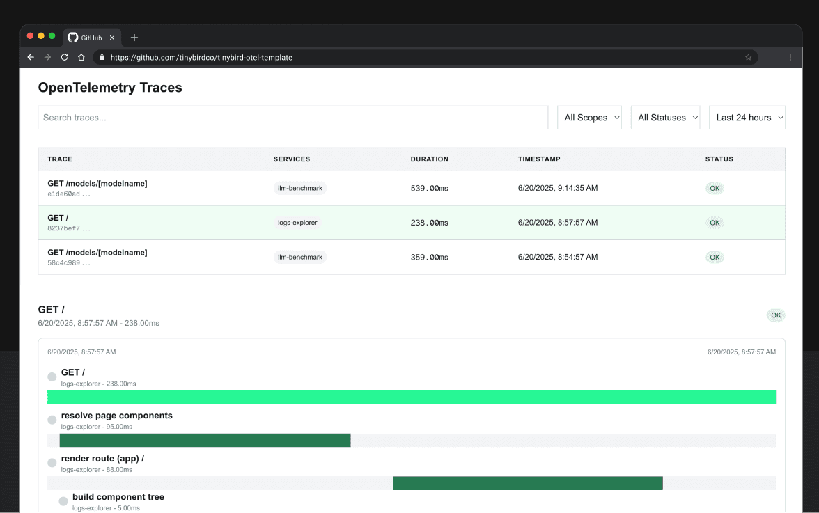Focus the Search traces input
The width and height of the screenshot is (819, 513).
click(293, 118)
